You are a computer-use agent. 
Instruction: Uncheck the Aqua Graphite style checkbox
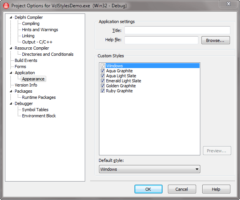(102, 71)
